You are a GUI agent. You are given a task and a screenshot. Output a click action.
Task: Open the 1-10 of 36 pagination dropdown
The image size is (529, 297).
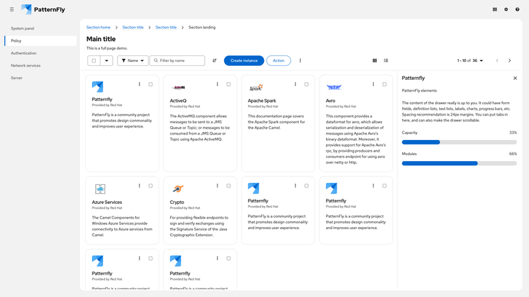pos(470,61)
